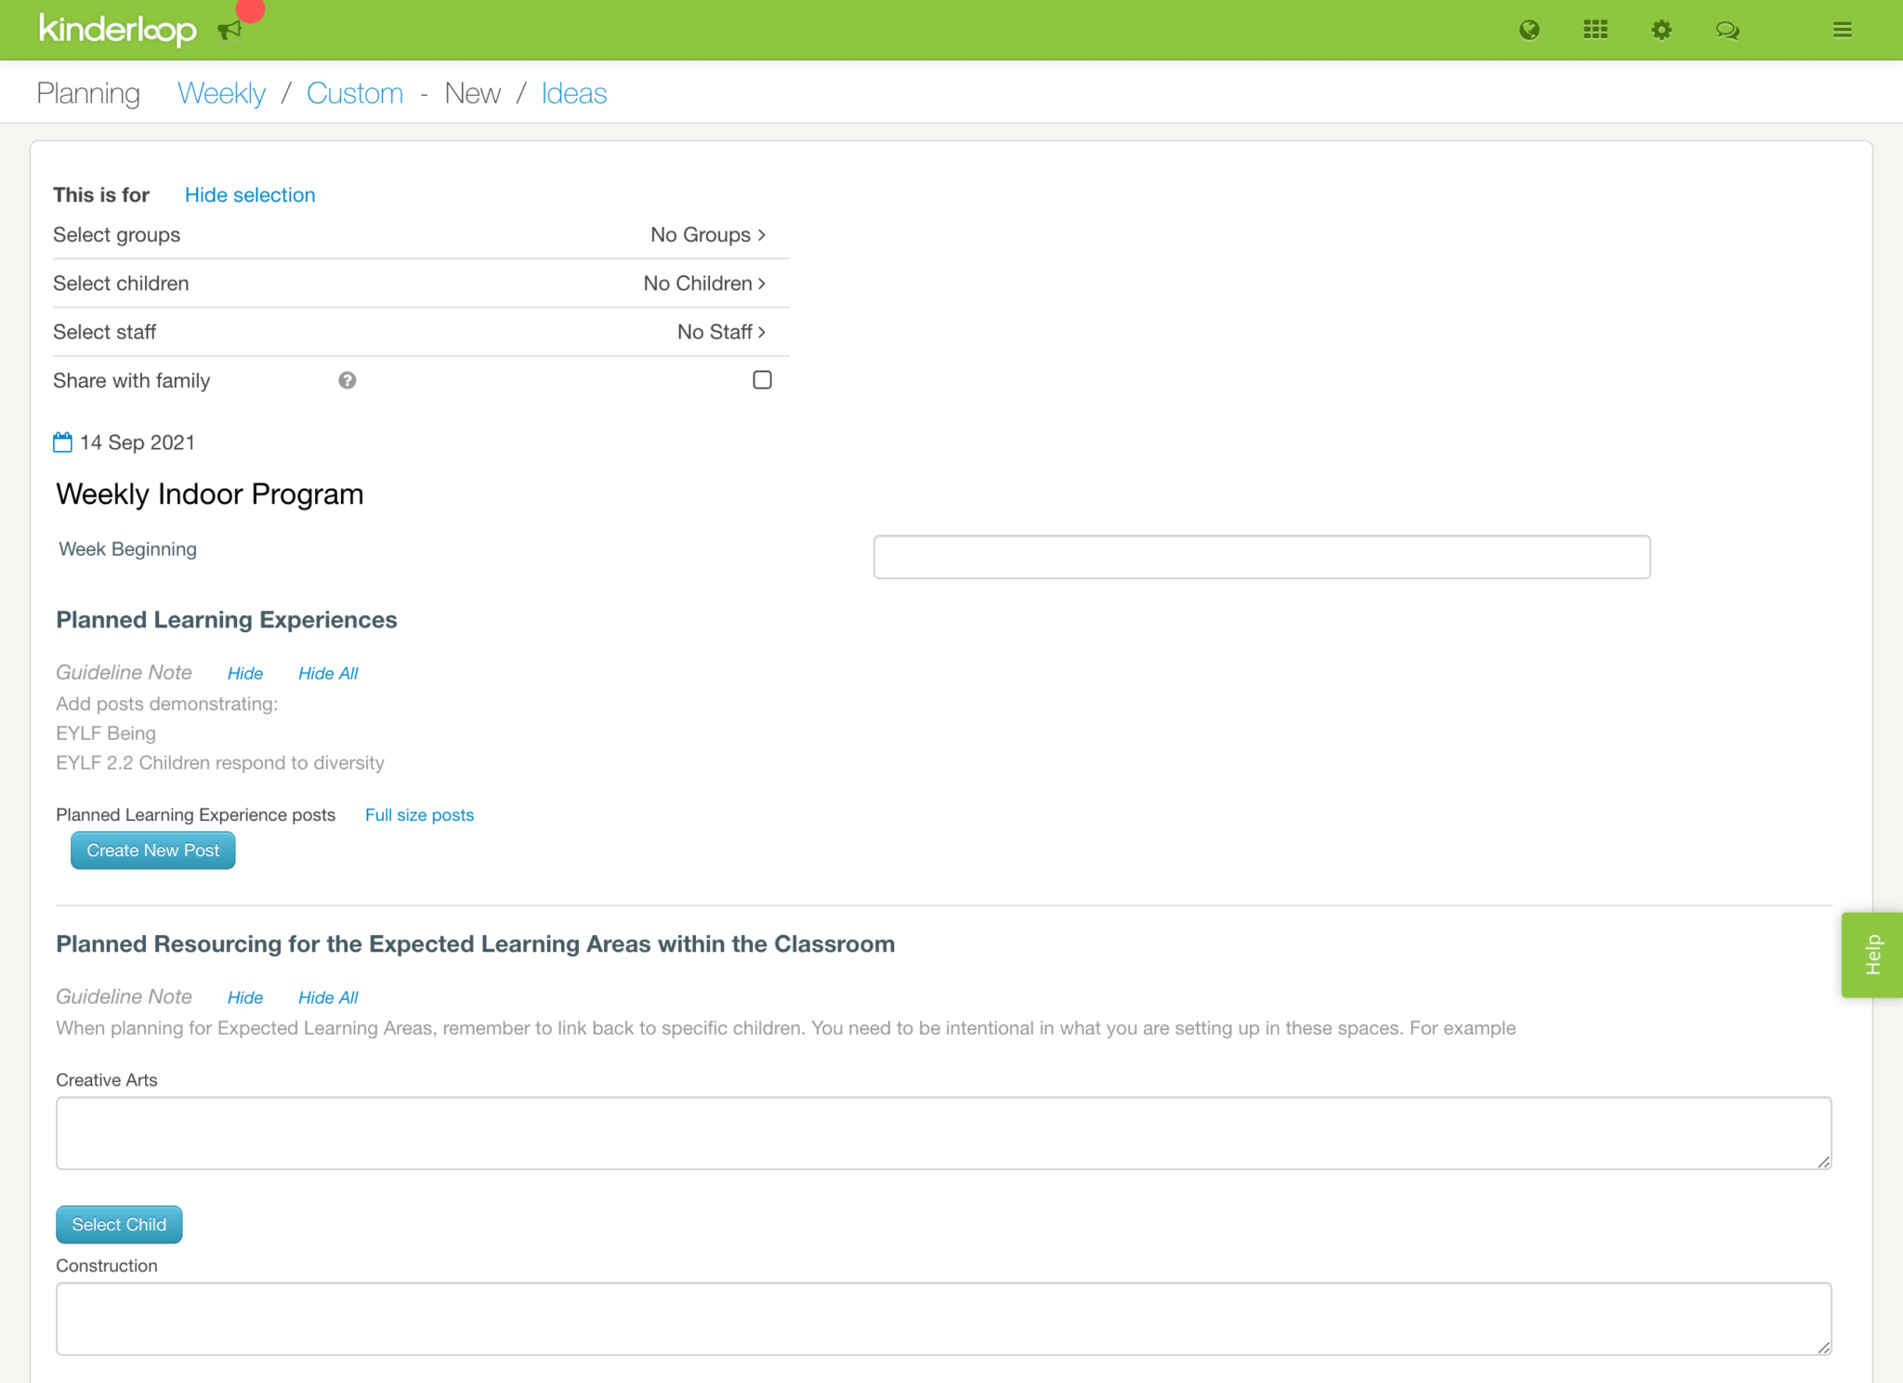Open messages with the chat bubbles icon
This screenshot has height=1383, width=1903.
[x=1727, y=30]
